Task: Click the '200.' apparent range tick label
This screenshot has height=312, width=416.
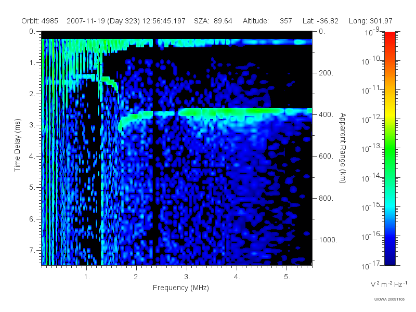Action: coord(326,73)
